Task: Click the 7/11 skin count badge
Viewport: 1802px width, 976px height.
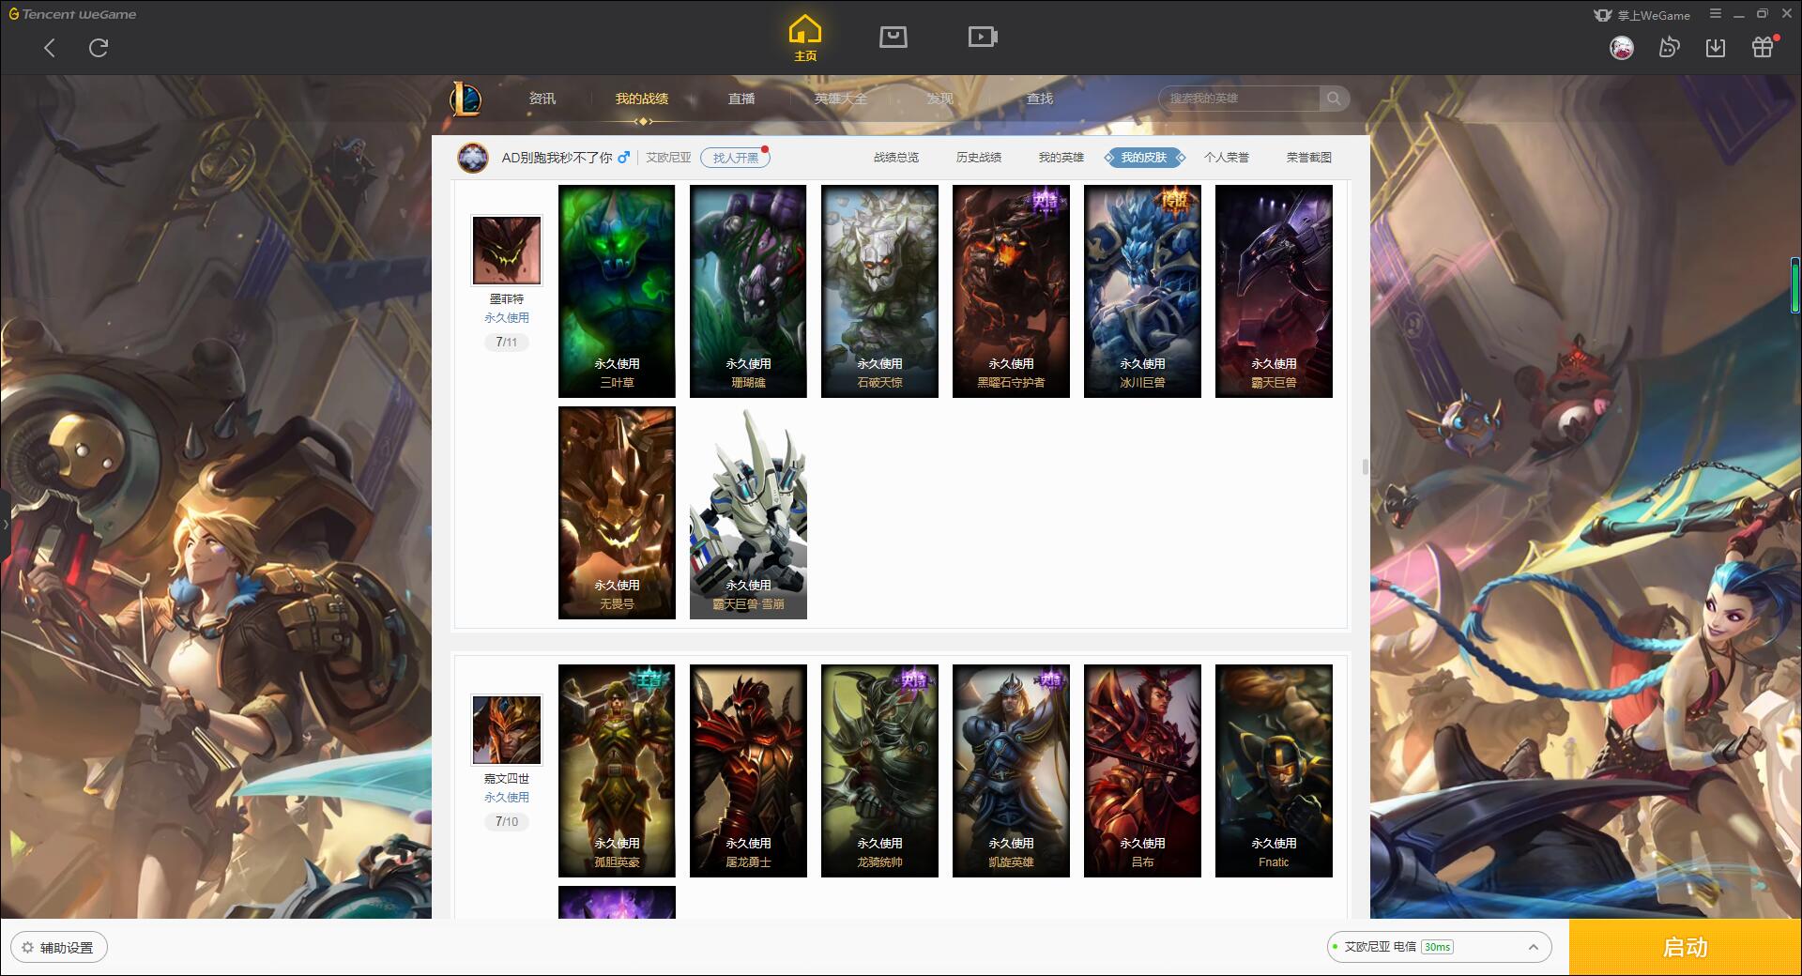Action: point(507,343)
